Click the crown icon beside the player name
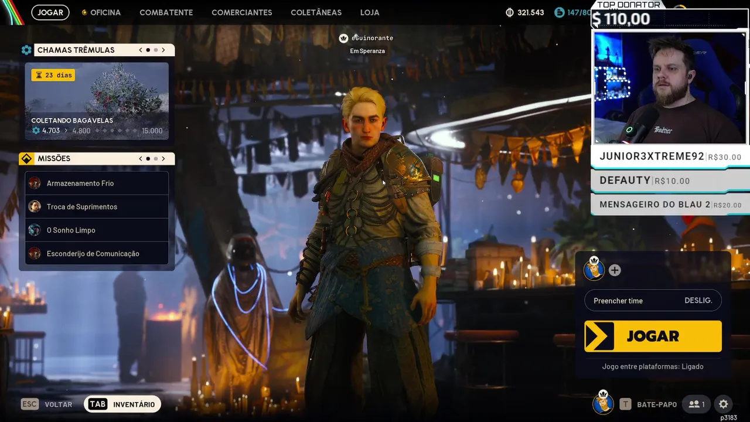 click(344, 38)
